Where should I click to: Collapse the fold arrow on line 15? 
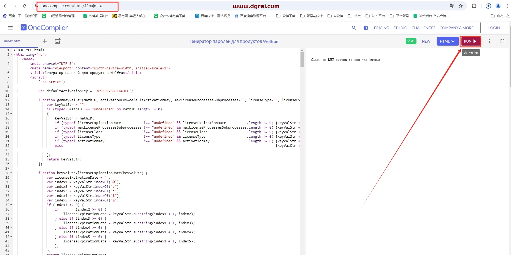[x=11, y=114]
